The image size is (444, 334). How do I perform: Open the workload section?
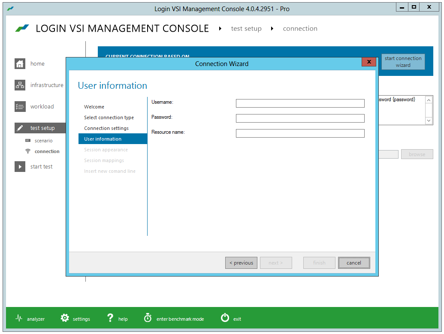(42, 106)
